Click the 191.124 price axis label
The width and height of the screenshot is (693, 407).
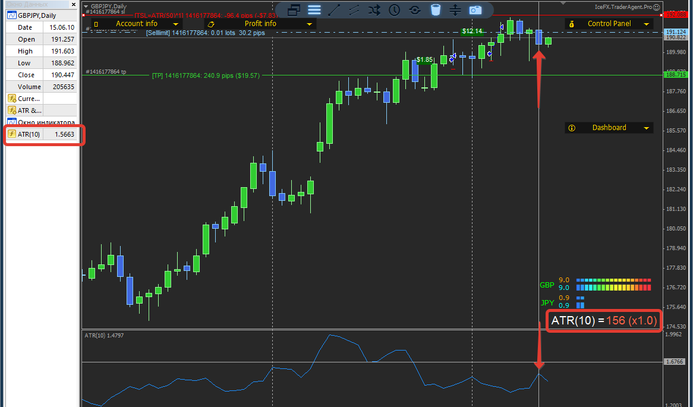[x=675, y=32]
